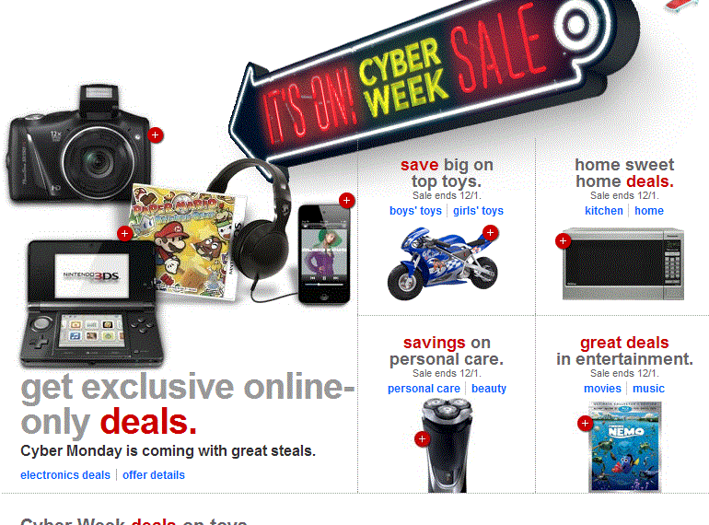Browse the movies link

602,389
